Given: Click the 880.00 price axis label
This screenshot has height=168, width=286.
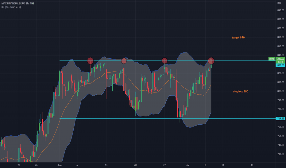Looking at the screenshot, I should click(281, 19).
